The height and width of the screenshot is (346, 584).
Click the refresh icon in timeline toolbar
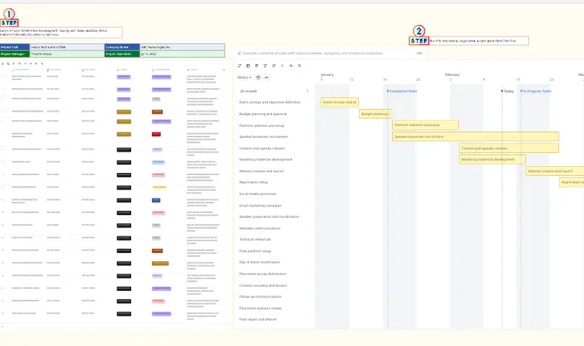coord(240,65)
